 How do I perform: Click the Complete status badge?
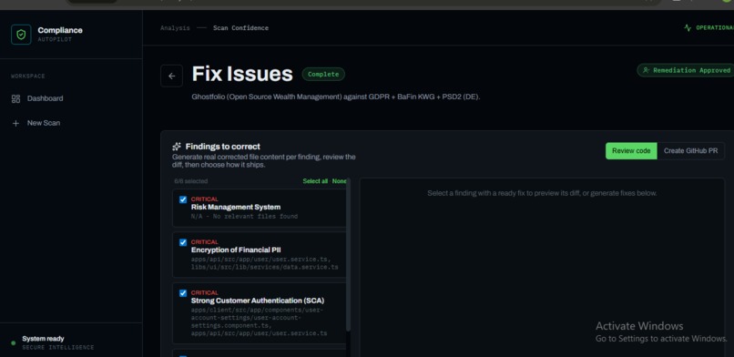tap(323, 75)
